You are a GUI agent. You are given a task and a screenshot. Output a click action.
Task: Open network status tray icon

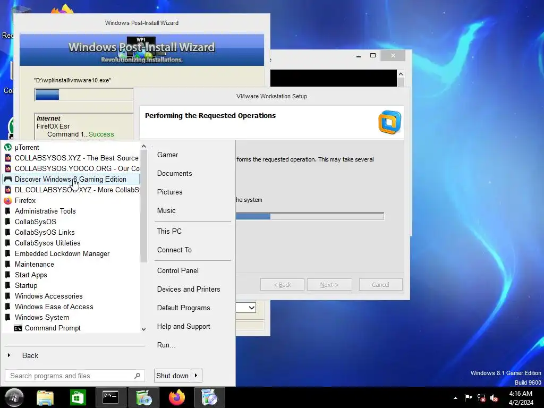(481, 398)
